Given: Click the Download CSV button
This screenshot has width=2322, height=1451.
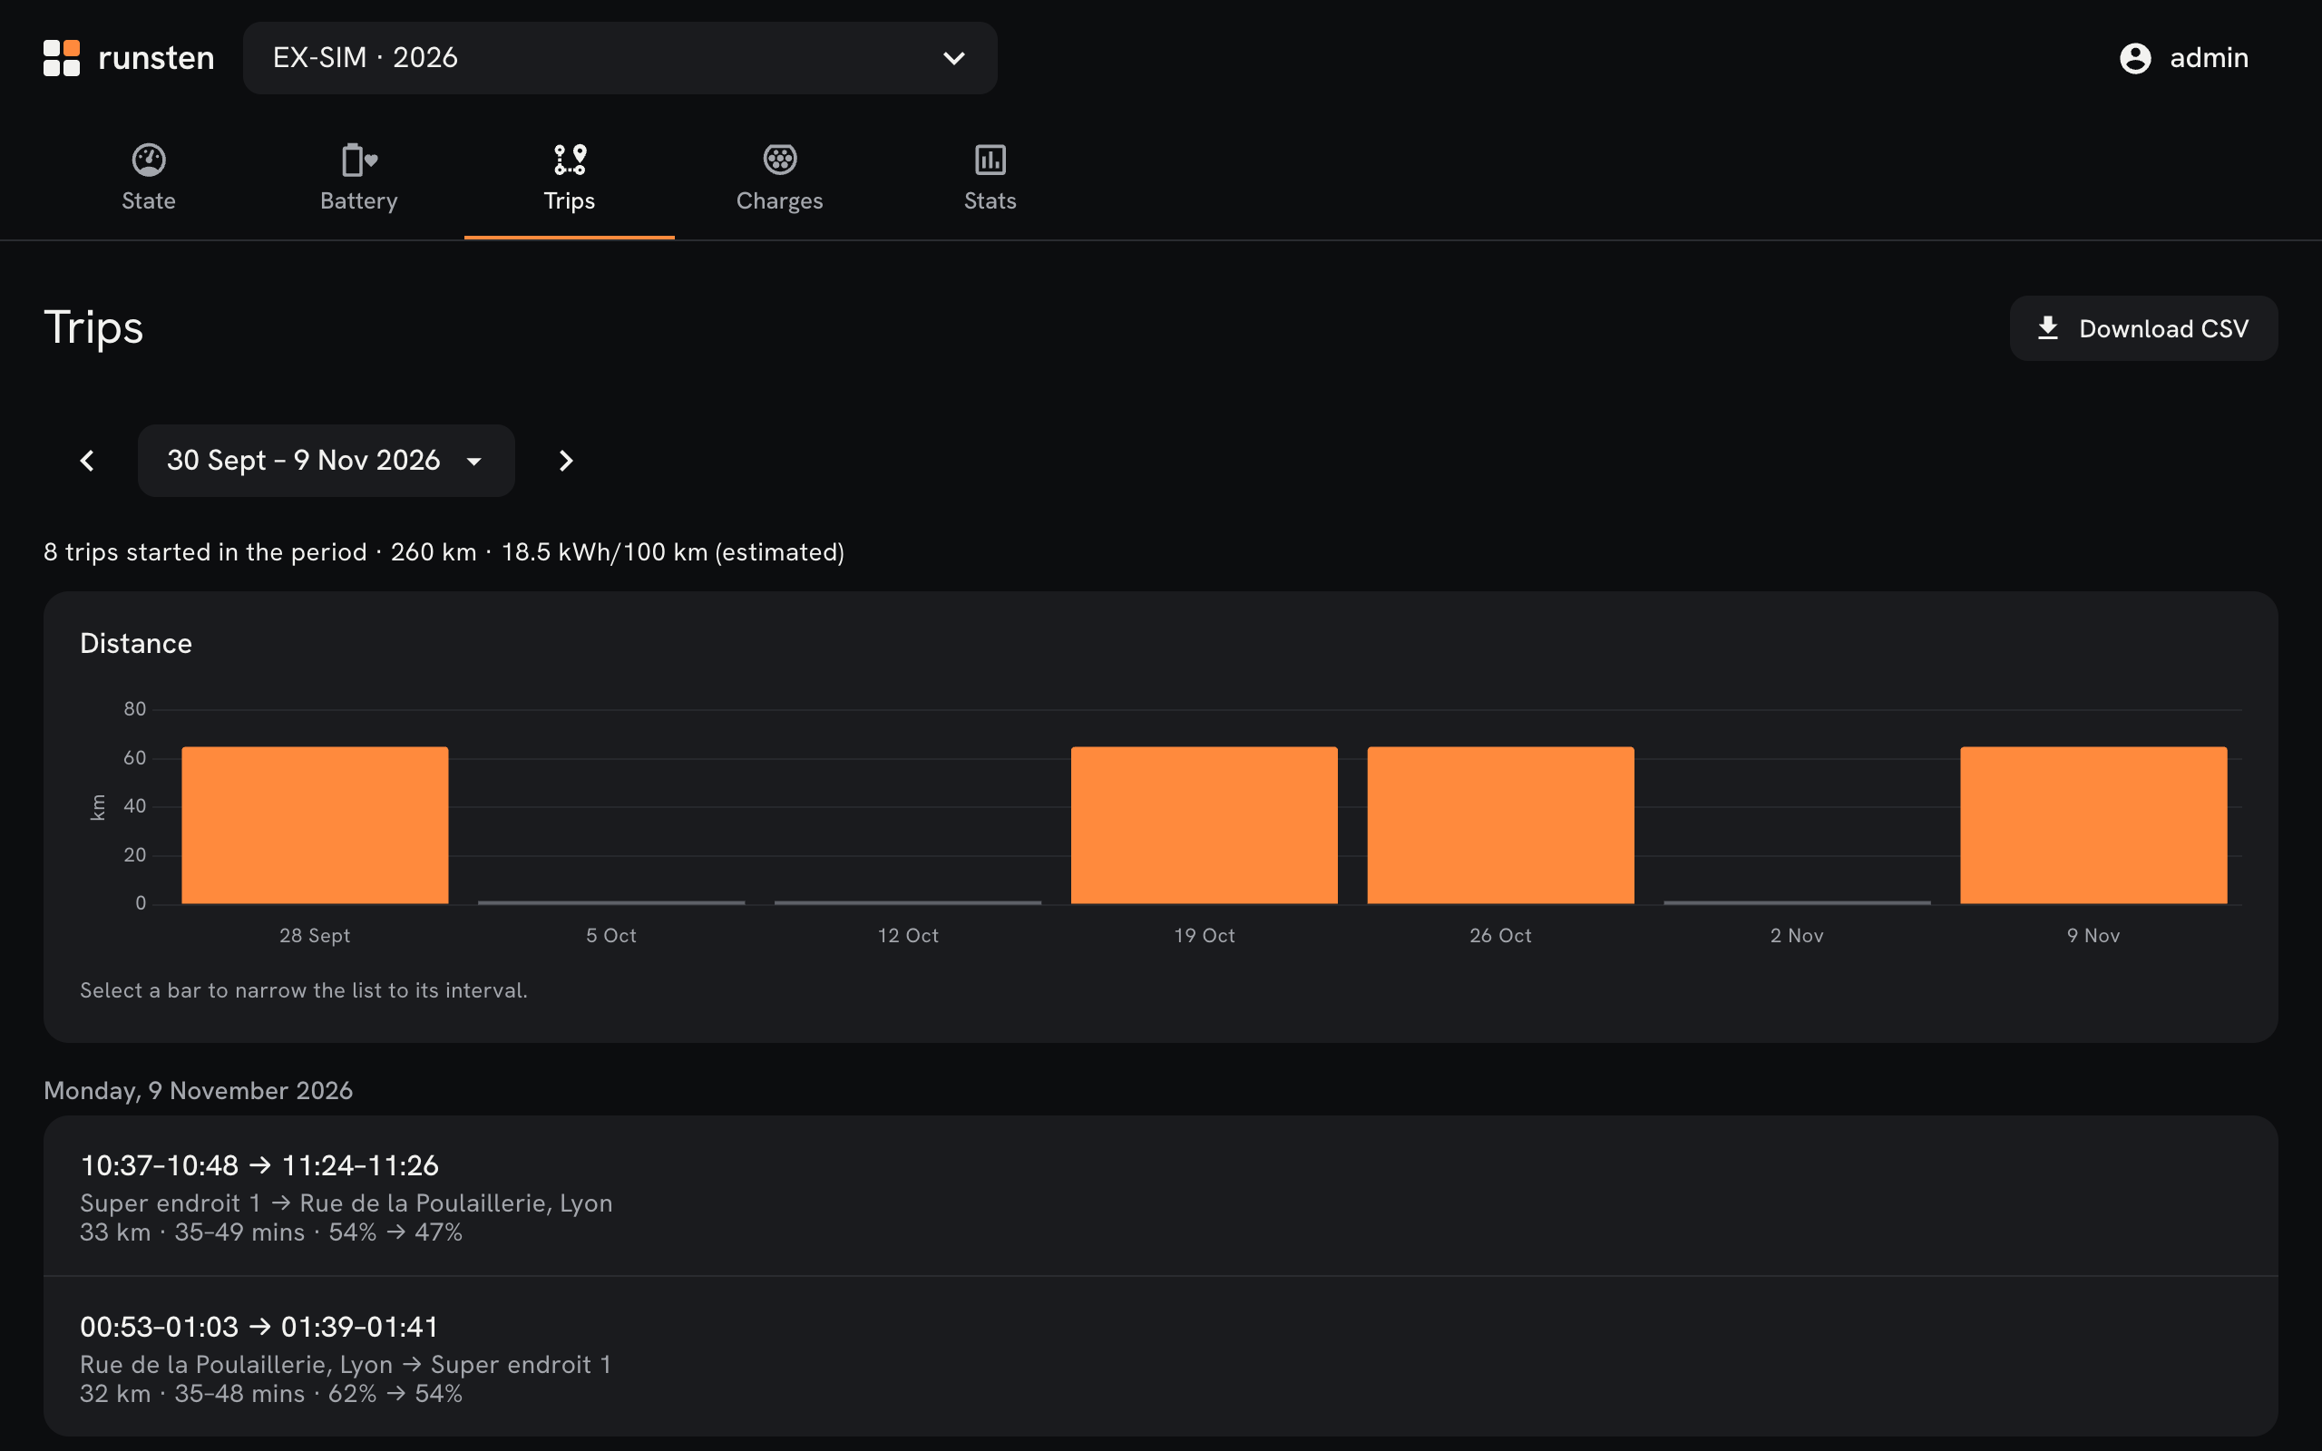Looking at the screenshot, I should pos(2143,328).
